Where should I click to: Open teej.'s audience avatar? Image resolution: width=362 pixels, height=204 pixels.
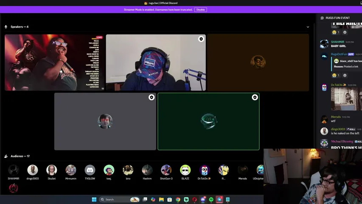109,170
